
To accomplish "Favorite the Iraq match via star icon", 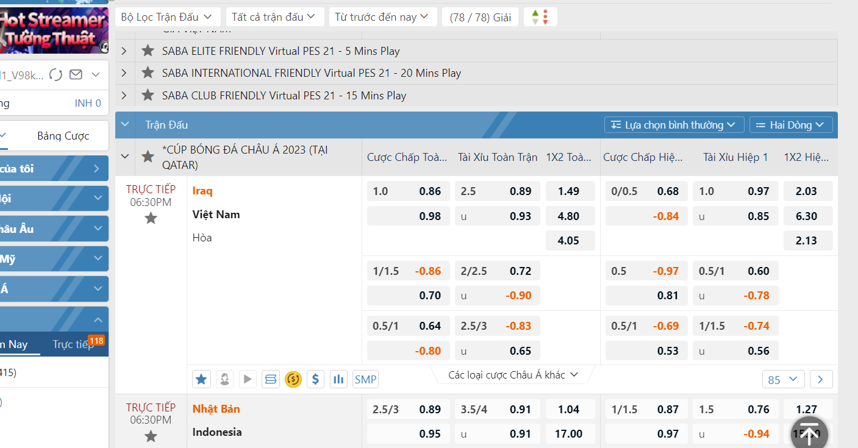I will pyautogui.click(x=201, y=379).
